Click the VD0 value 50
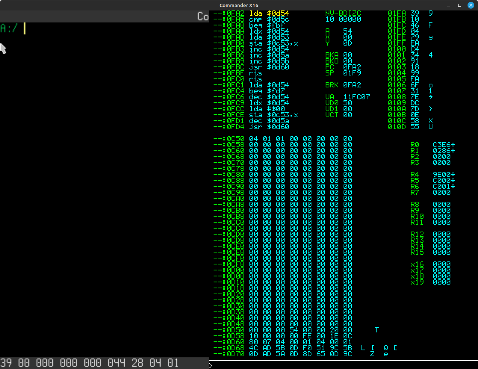 [348, 103]
